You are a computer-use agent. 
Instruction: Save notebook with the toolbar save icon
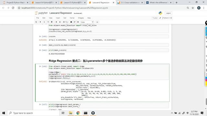click(x=36, y=22)
